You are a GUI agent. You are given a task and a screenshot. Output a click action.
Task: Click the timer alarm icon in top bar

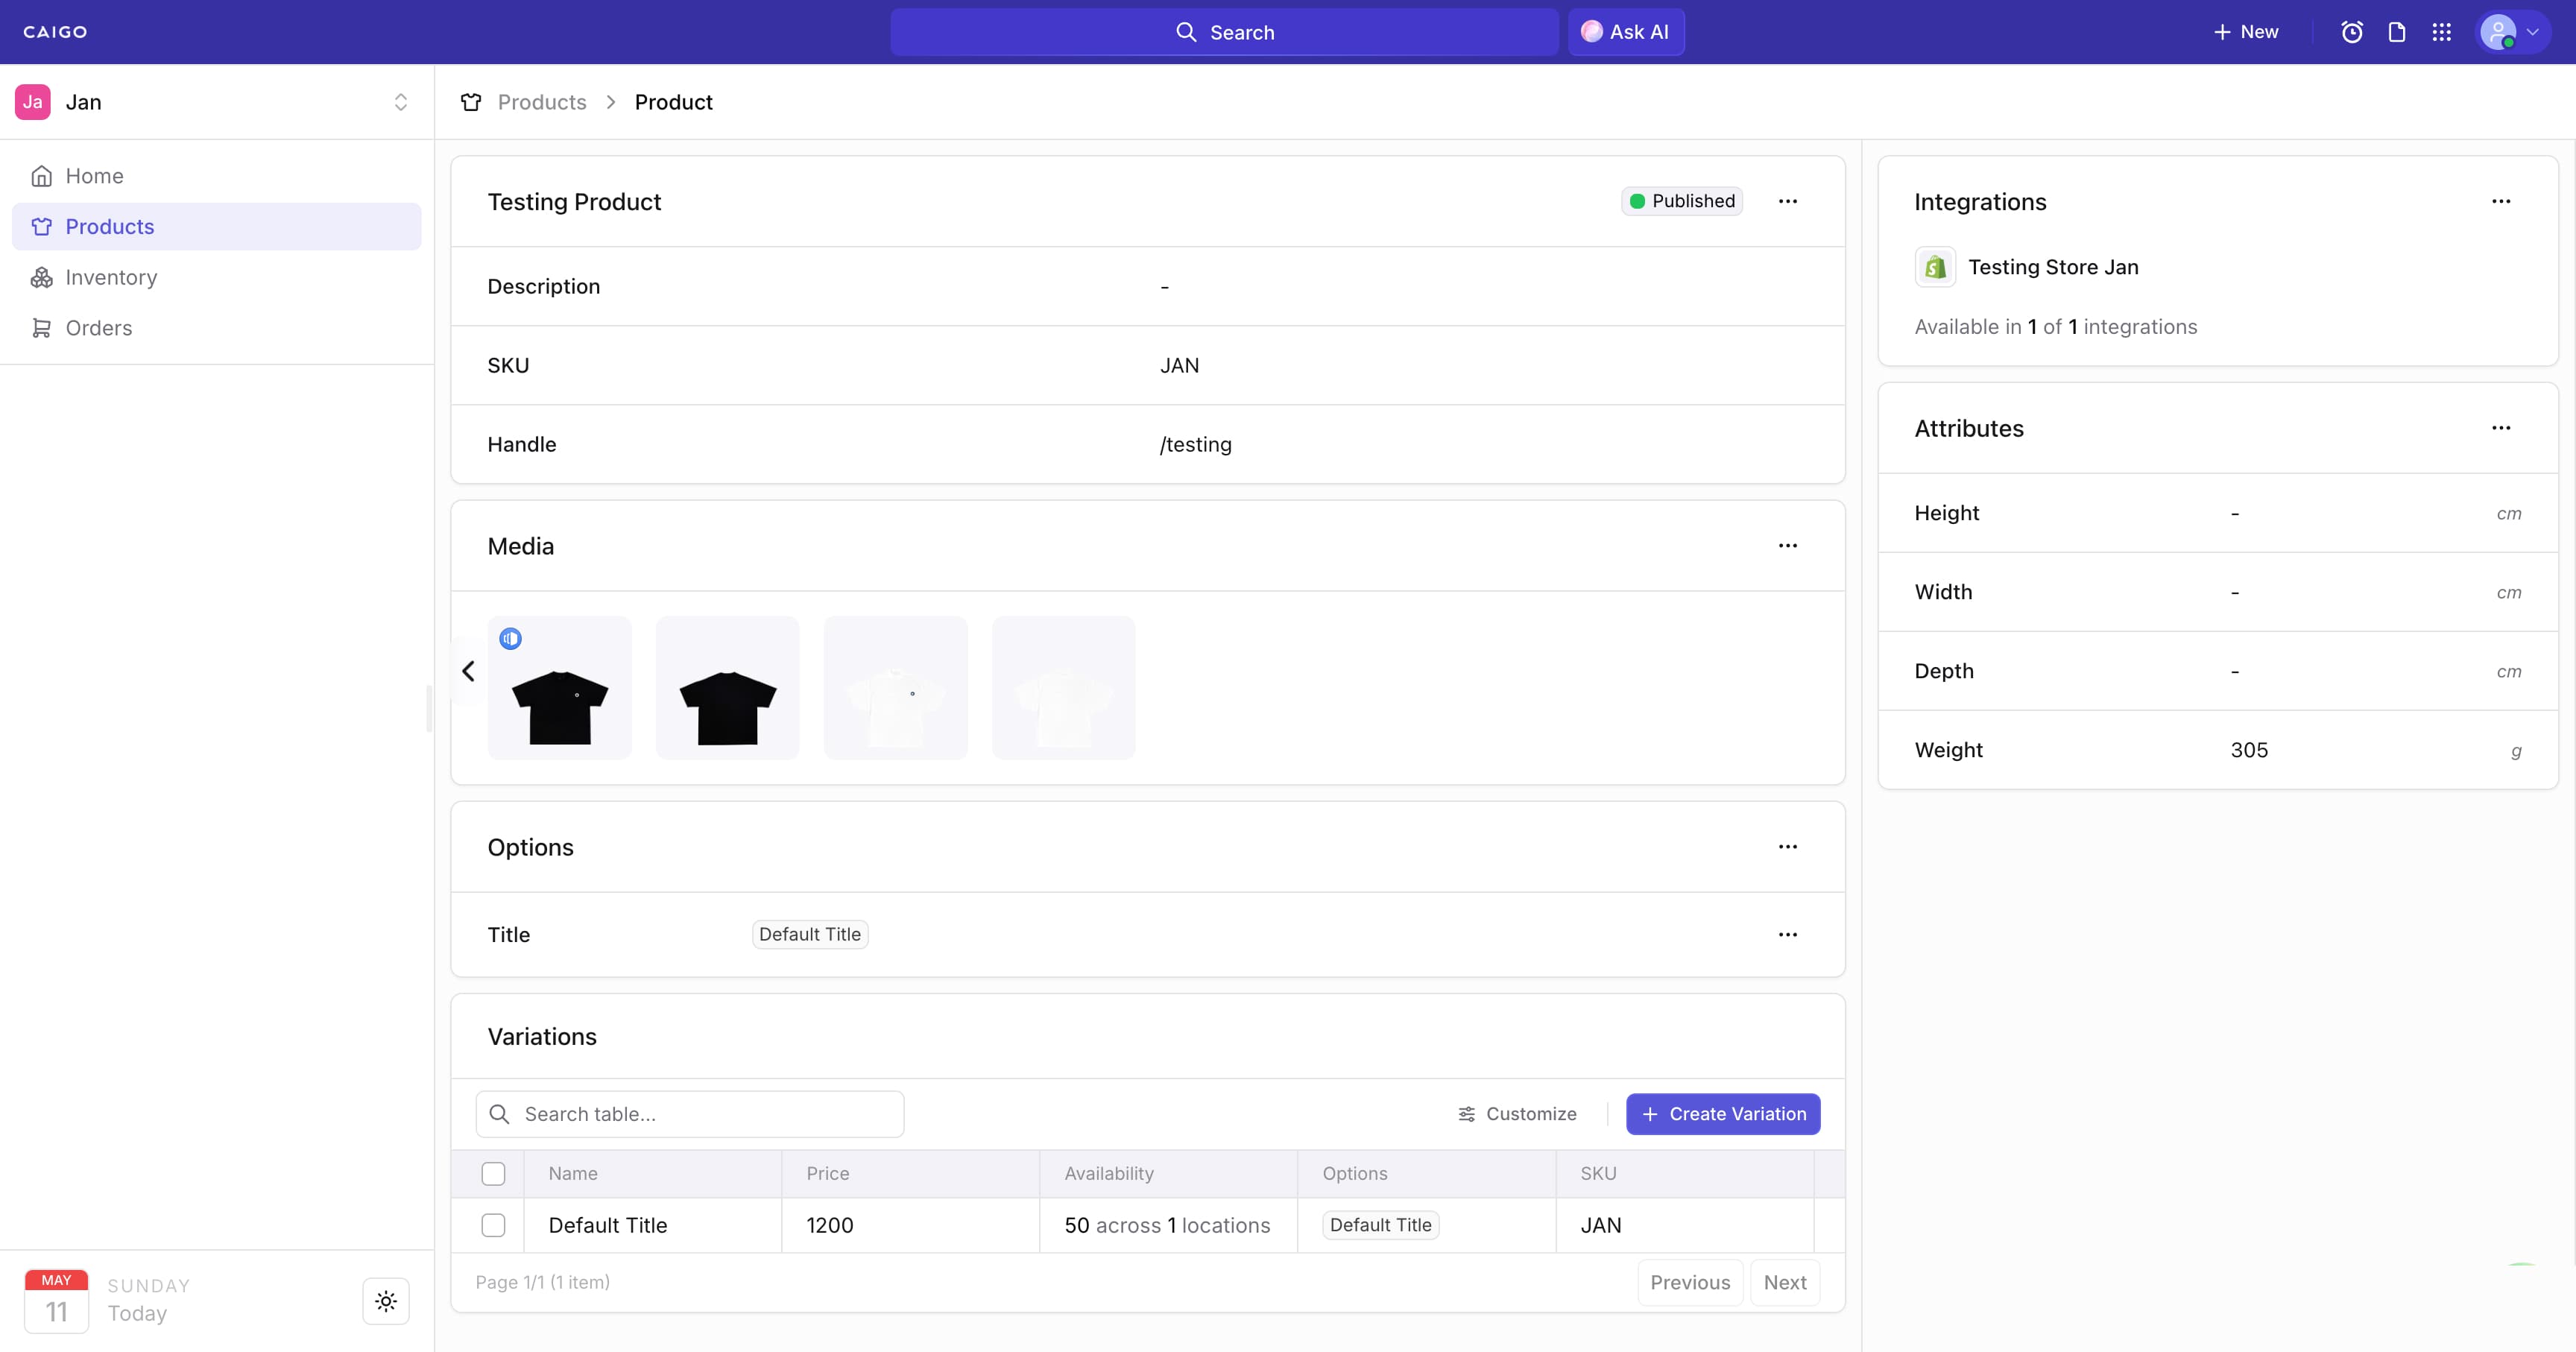click(x=2352, y=32)
